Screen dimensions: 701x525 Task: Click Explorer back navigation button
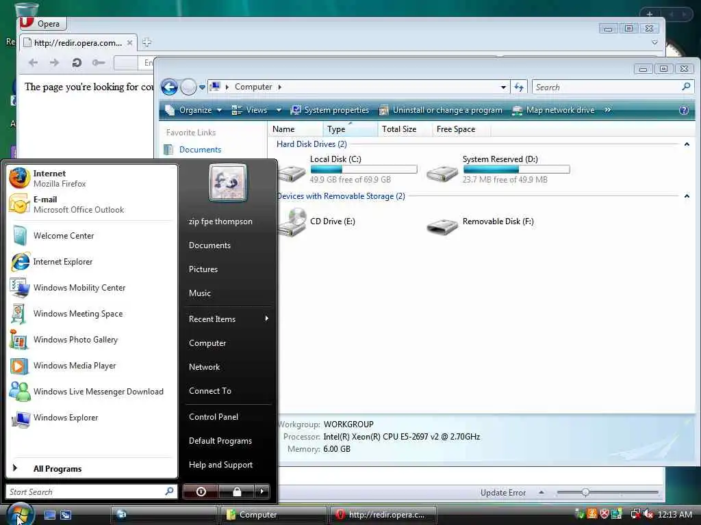[170, 87]
